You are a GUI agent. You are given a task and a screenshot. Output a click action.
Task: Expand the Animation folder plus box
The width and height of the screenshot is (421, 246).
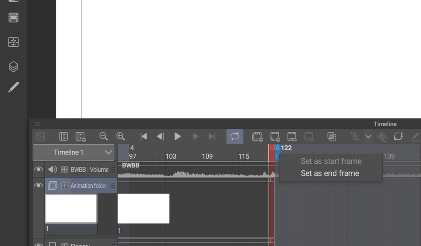point(65,186)
